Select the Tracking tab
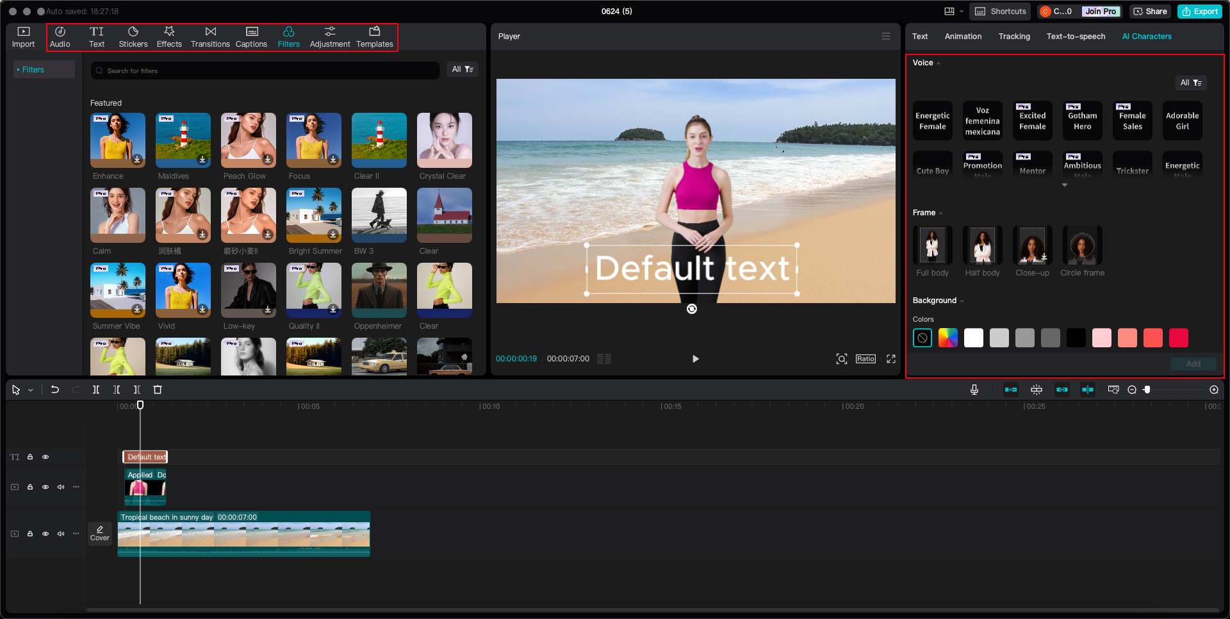The width and height of the screenshot is (1230, 619). [1014, 37]
